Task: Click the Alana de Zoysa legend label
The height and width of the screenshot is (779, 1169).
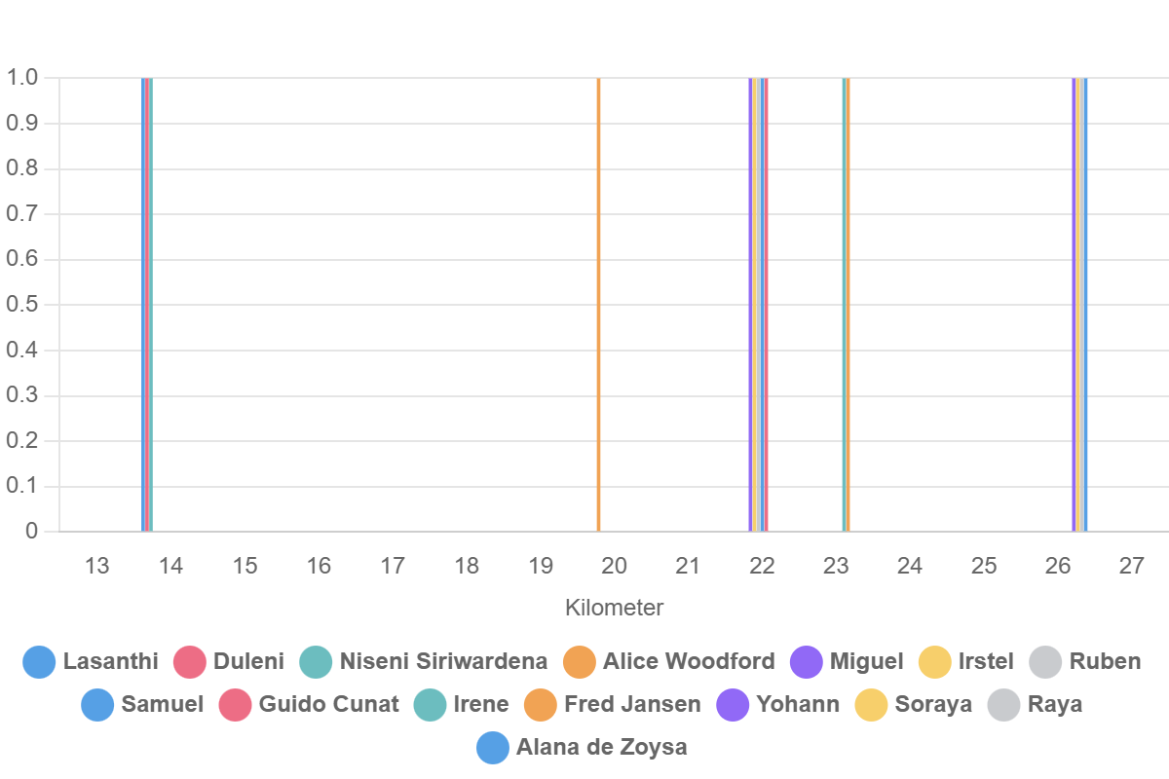Action: pos(601,747)
